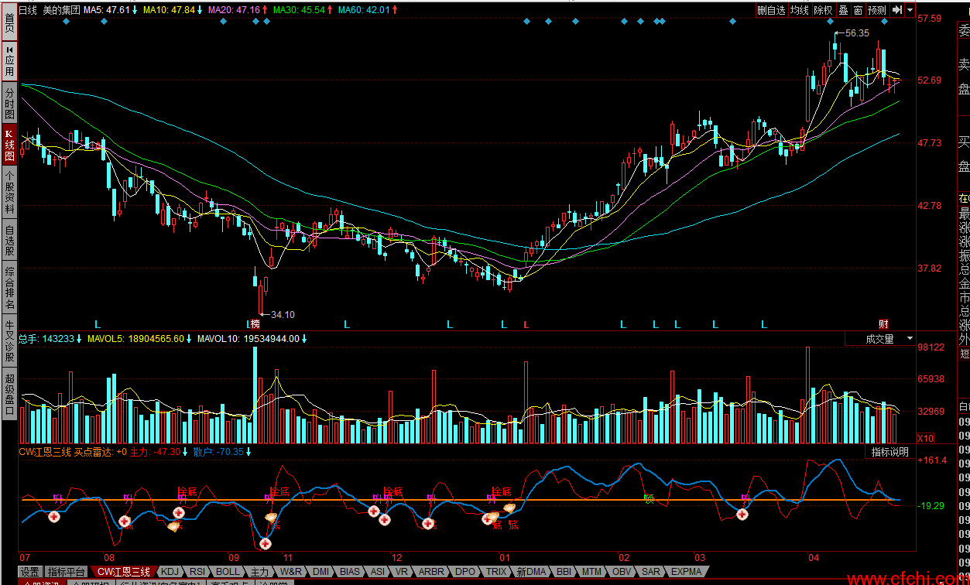Click 删自选 to remove from watchlist
This screenshot has width=970, height=585.
click(x=771, y=10)
